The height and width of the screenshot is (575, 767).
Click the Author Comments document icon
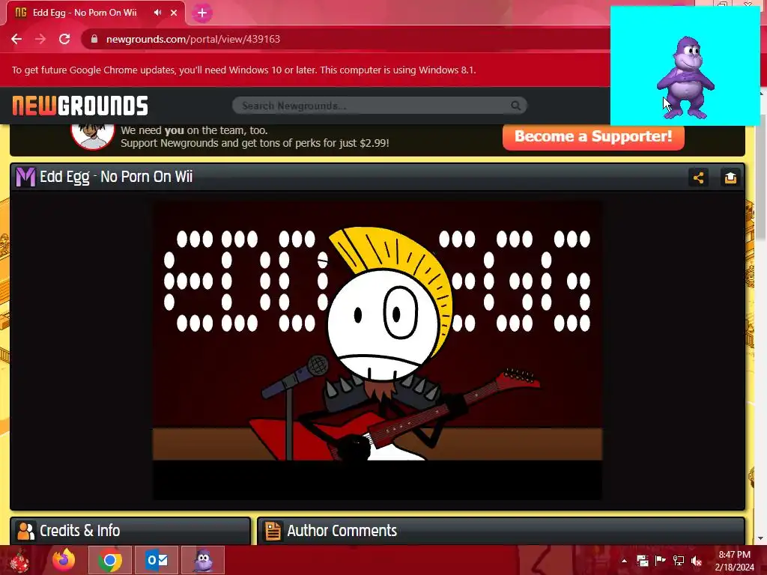tap(273, 531)
